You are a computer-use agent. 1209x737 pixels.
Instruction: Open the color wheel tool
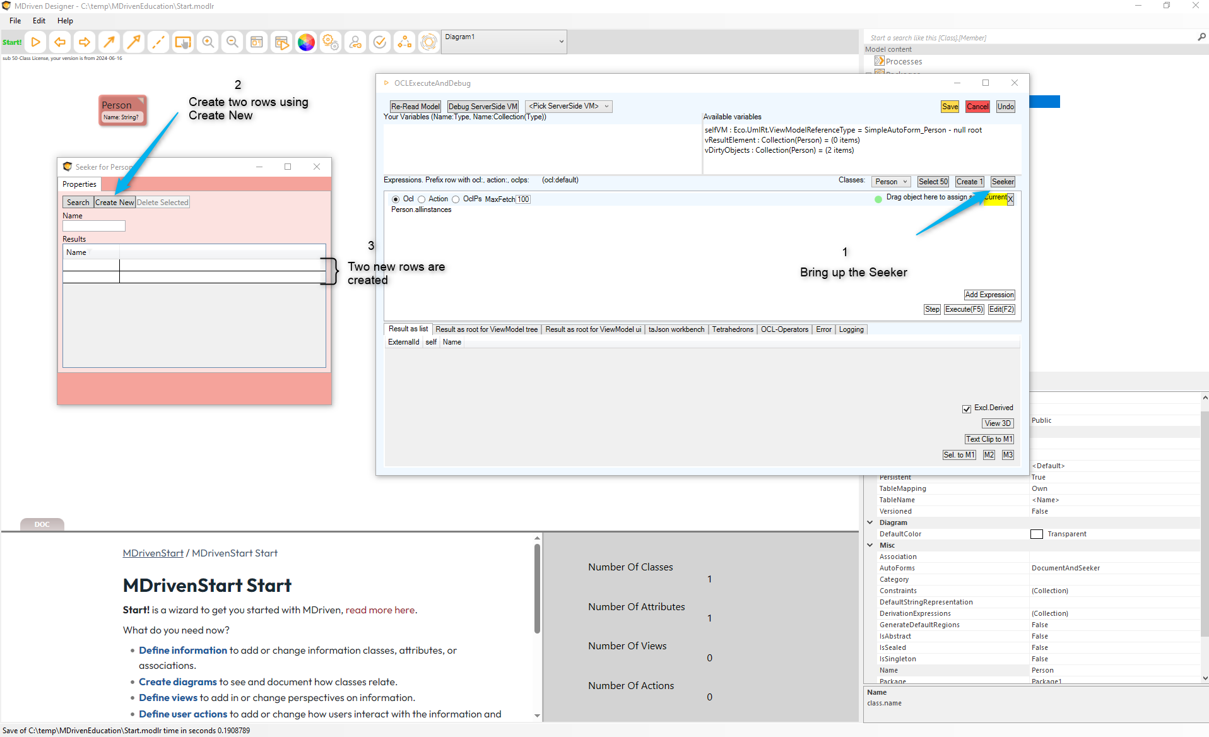tap(306, 42)
